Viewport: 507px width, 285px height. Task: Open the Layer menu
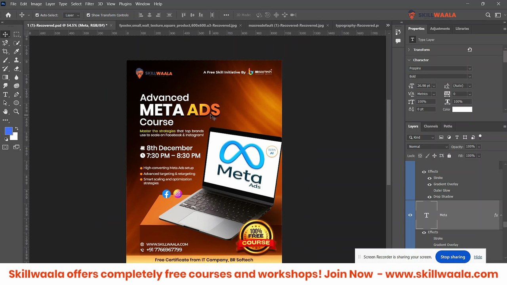tap(50, 4)
